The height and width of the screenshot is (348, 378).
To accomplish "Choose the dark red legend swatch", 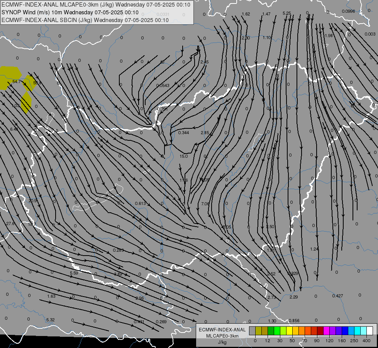I will coord(320,331).
